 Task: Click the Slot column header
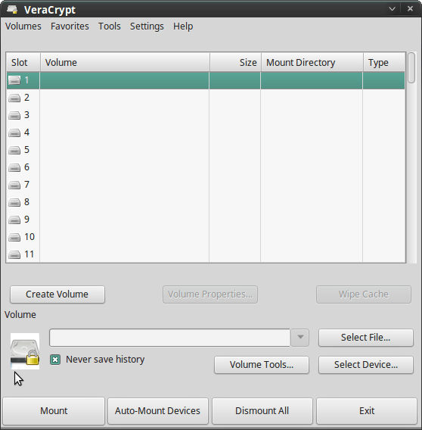click(x=23, y=63)
